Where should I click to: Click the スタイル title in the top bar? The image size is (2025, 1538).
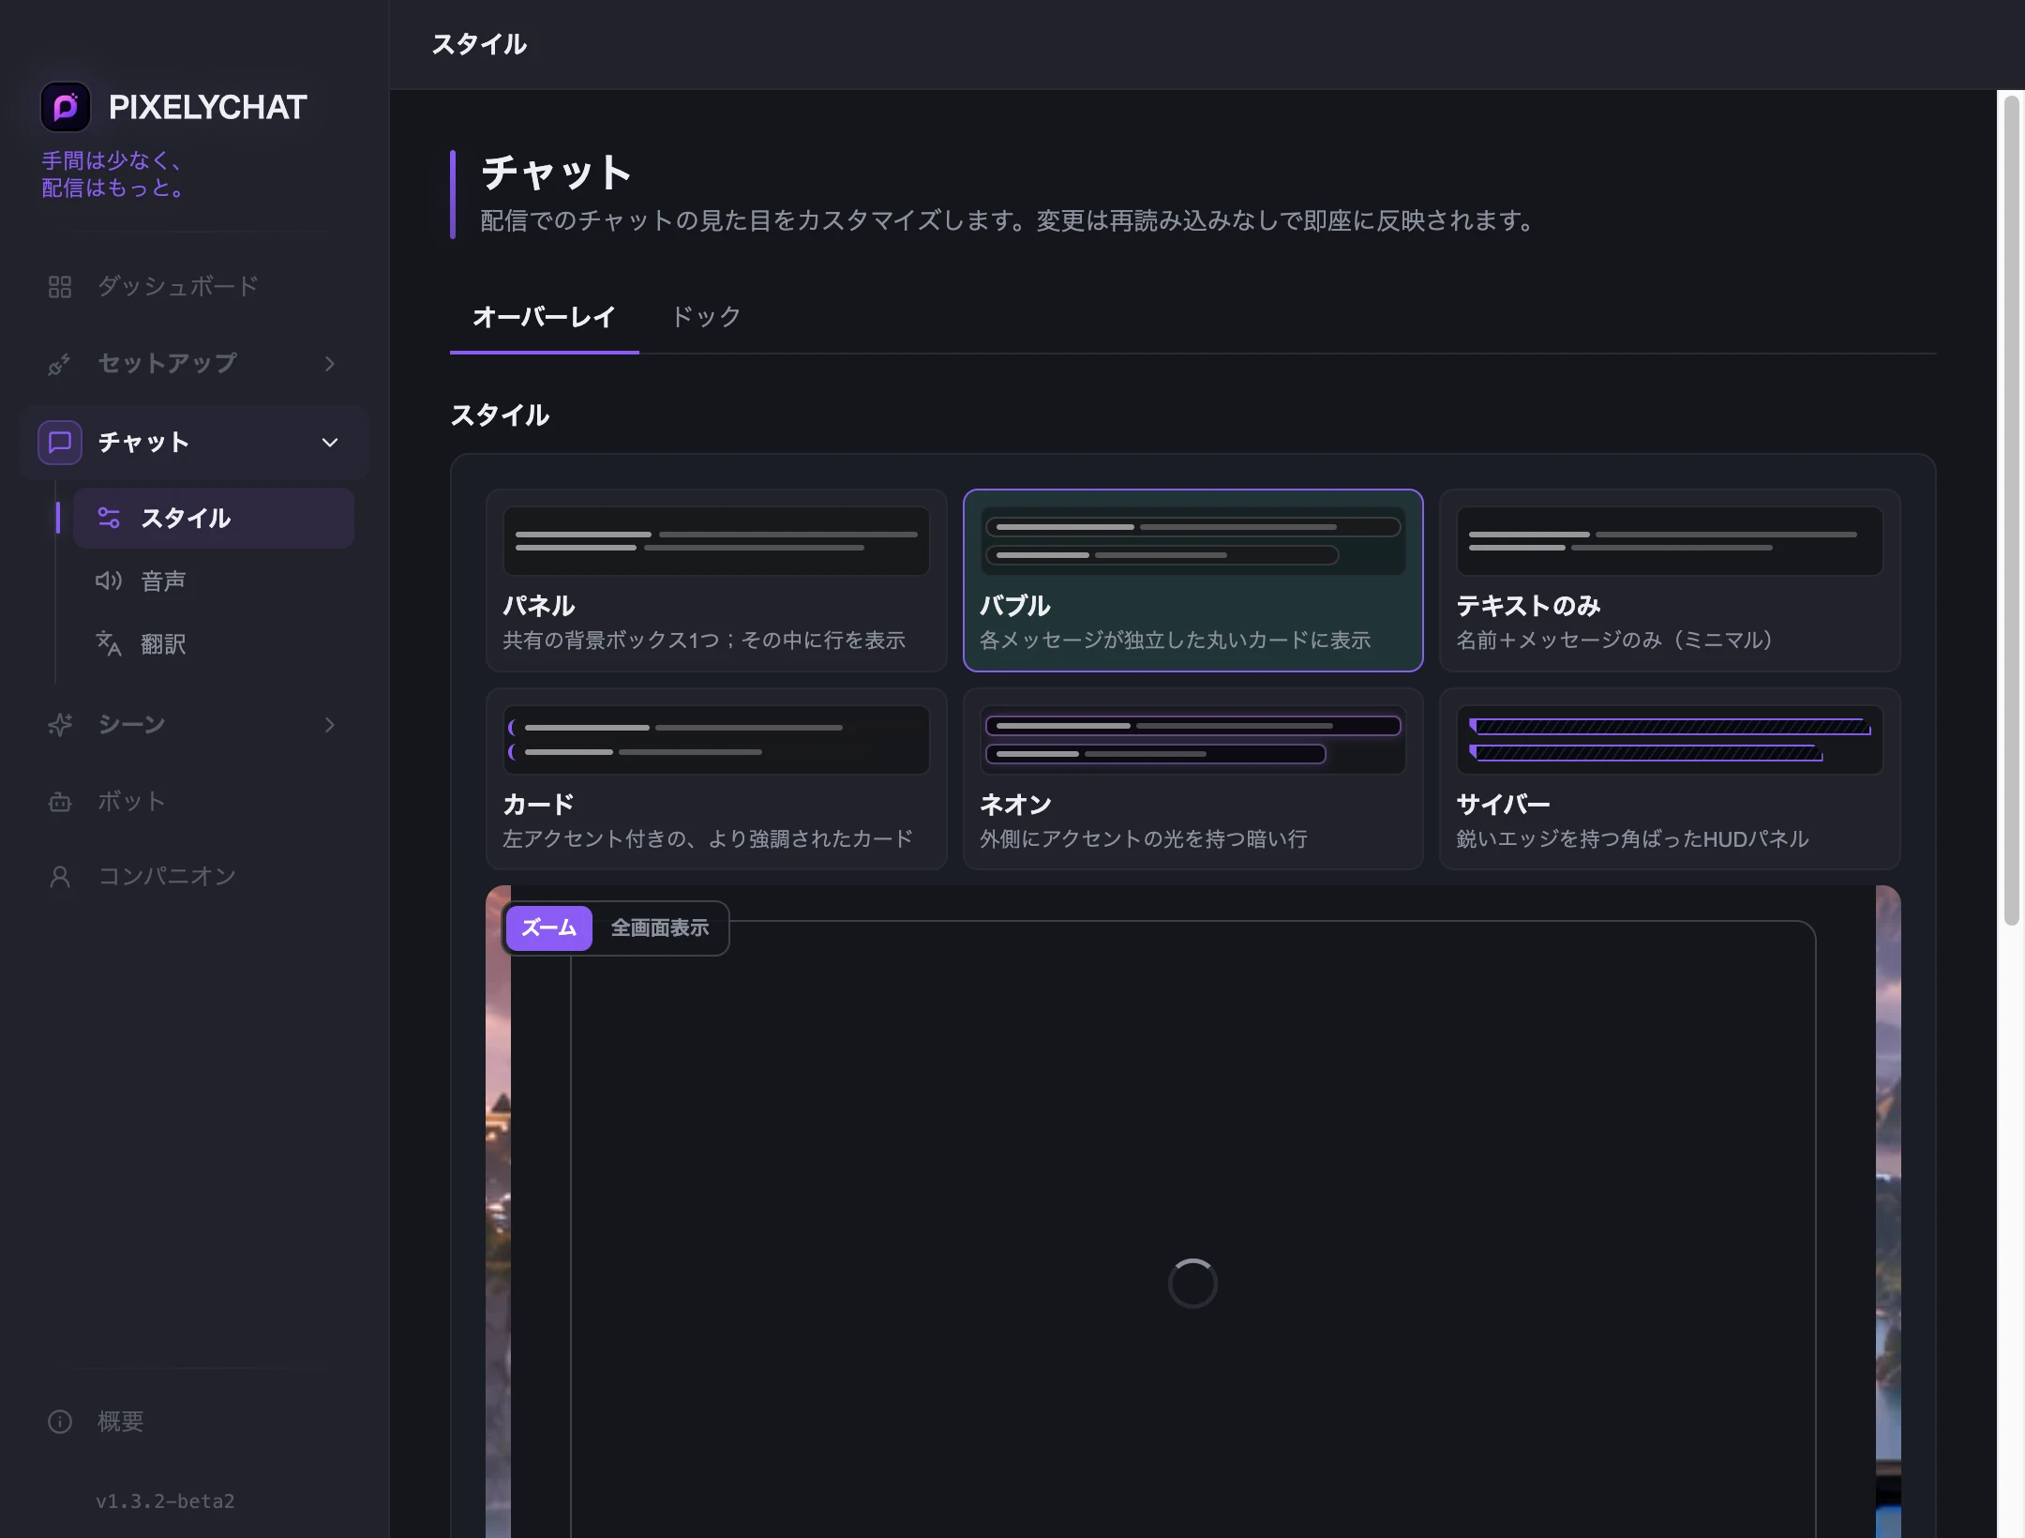479,45
